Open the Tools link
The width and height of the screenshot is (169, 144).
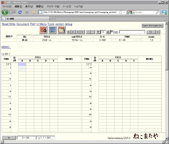click(51, 24)
